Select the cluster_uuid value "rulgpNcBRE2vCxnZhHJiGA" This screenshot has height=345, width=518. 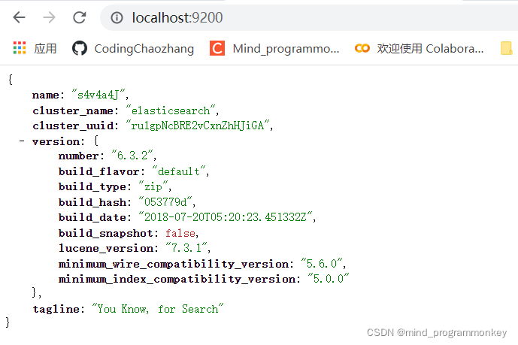point(198,126)
